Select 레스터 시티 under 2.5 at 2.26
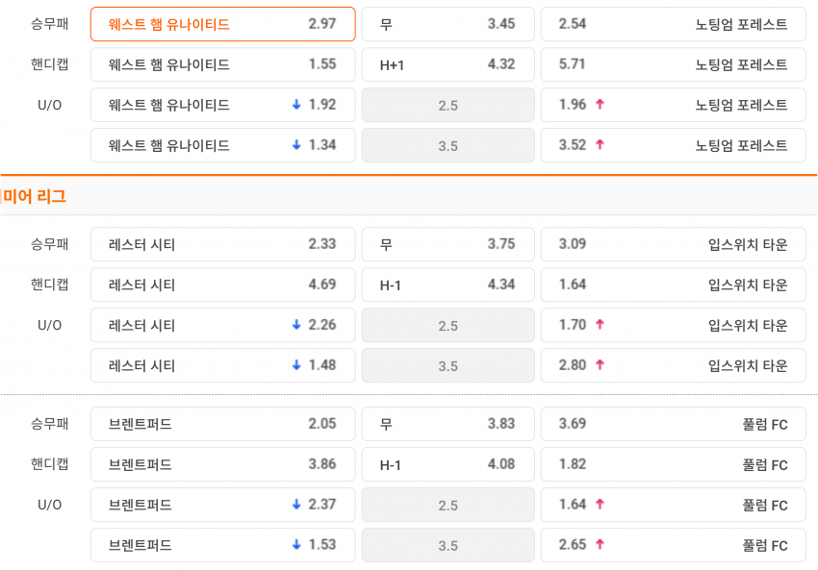Image resolution: width=818 pixels, height=570 pixels. pyautogui.click(x=222, y=325)
